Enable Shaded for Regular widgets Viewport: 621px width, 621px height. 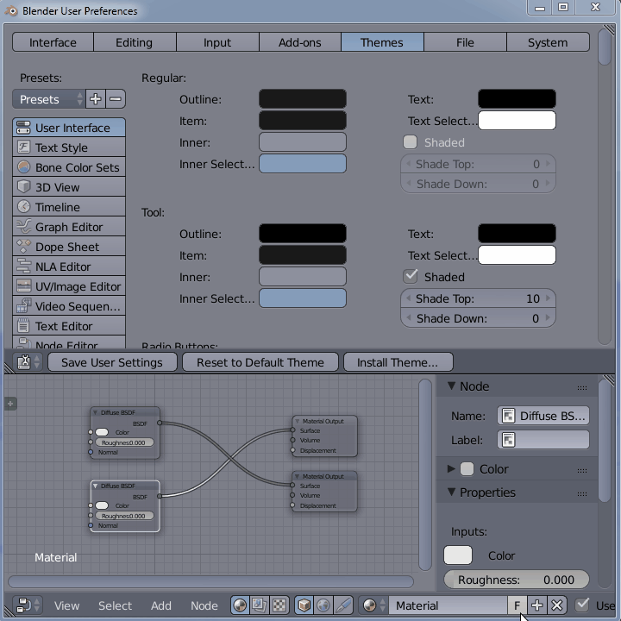coord(411,142)
